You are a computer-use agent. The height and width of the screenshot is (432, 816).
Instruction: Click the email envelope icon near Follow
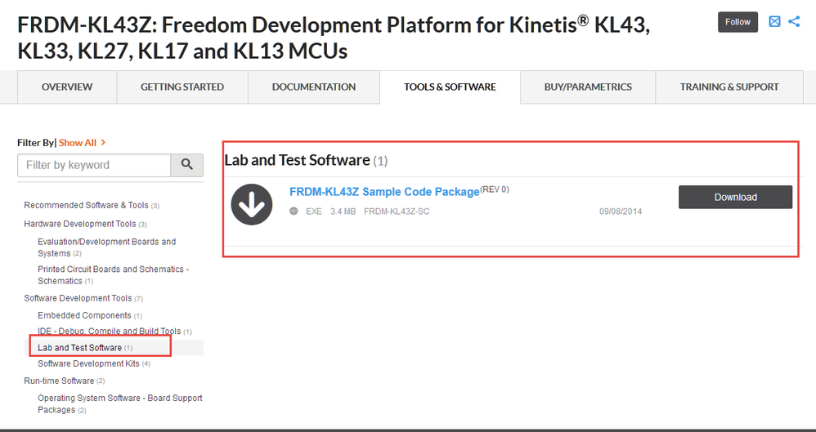coord(774,21)
